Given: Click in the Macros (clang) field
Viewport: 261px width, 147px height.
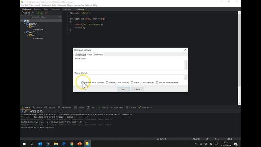Looking at the screenshot, I should pos(129,77).
